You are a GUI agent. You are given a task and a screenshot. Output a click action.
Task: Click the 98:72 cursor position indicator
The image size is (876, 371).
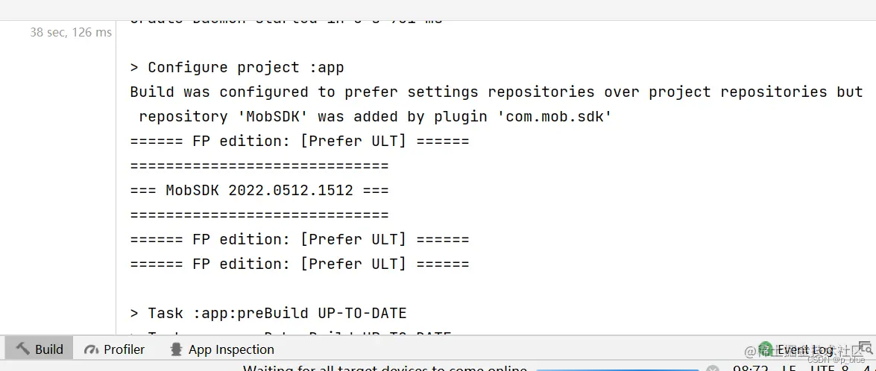(751, 368)
